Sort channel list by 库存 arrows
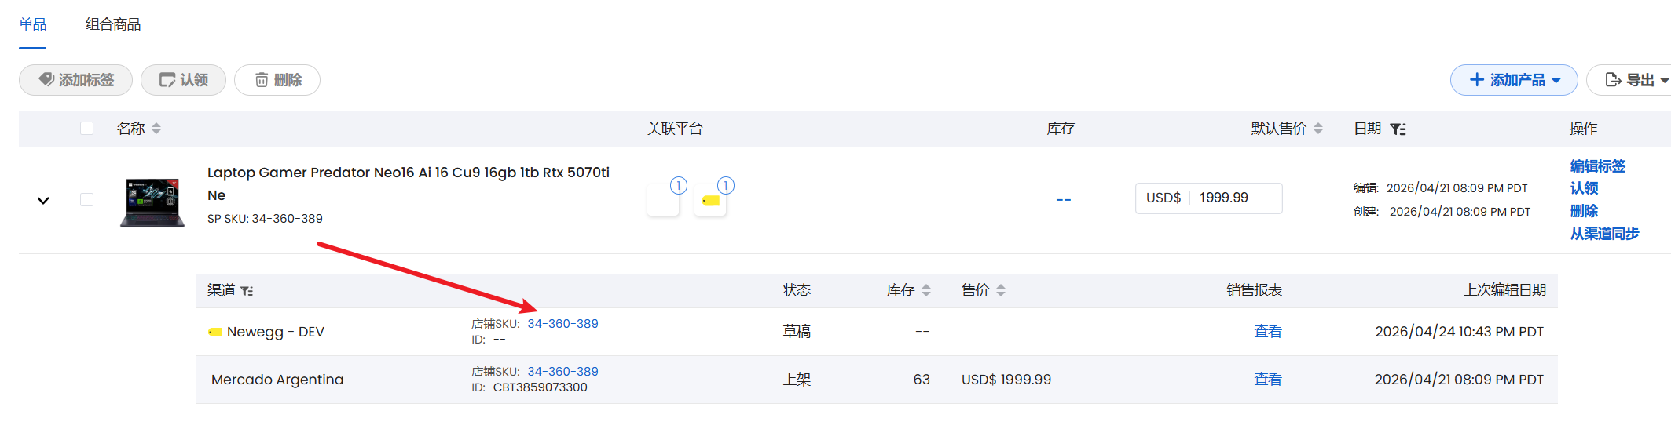This screenshot has width=1671, height=429. pyautogui.click(x=926, y=291)
